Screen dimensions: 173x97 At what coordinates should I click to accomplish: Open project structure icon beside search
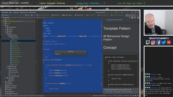tap(135, 12)
